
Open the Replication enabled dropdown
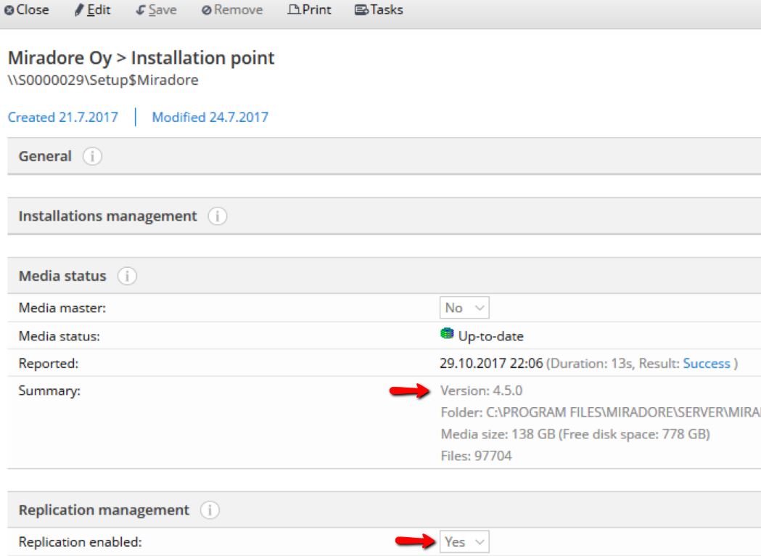[464, 542]
